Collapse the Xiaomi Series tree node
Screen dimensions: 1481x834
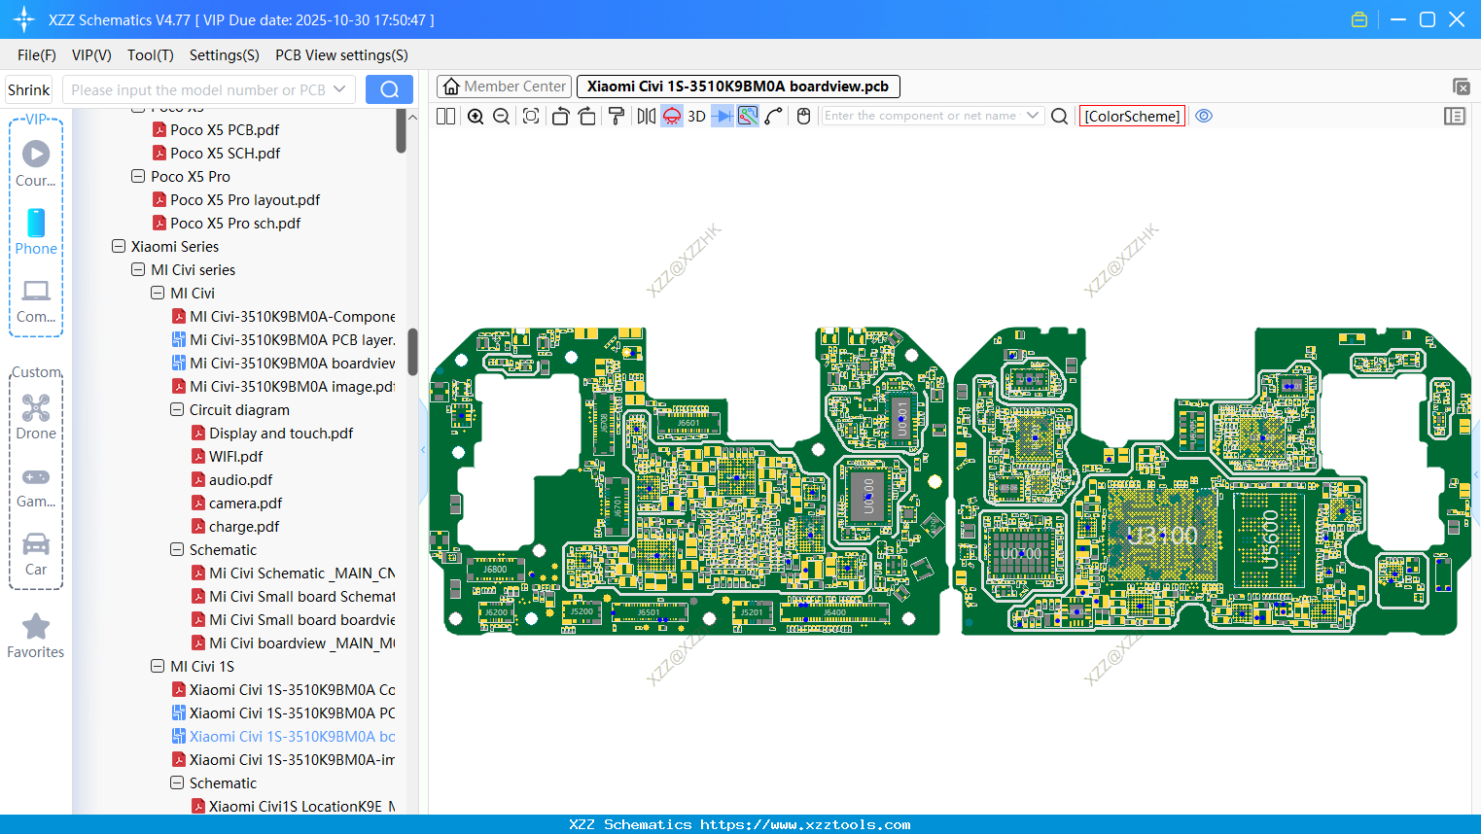click(119, 246)
